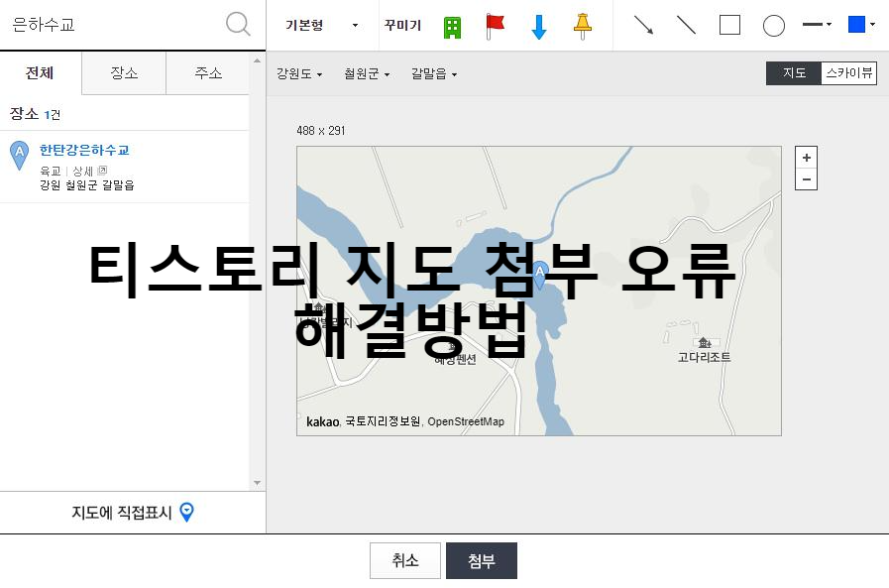Screen dimensions: 889x588
Task: Click the 첨부 attach button
Action: point(482,561)
